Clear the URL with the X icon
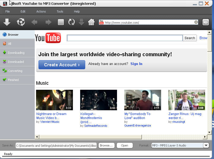Screen dimensions: 214x159 (196, 22)
